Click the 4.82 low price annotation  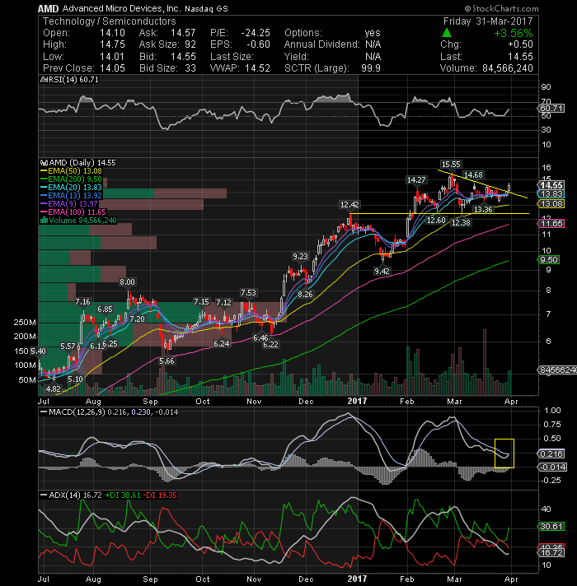(x=53, y=389)
